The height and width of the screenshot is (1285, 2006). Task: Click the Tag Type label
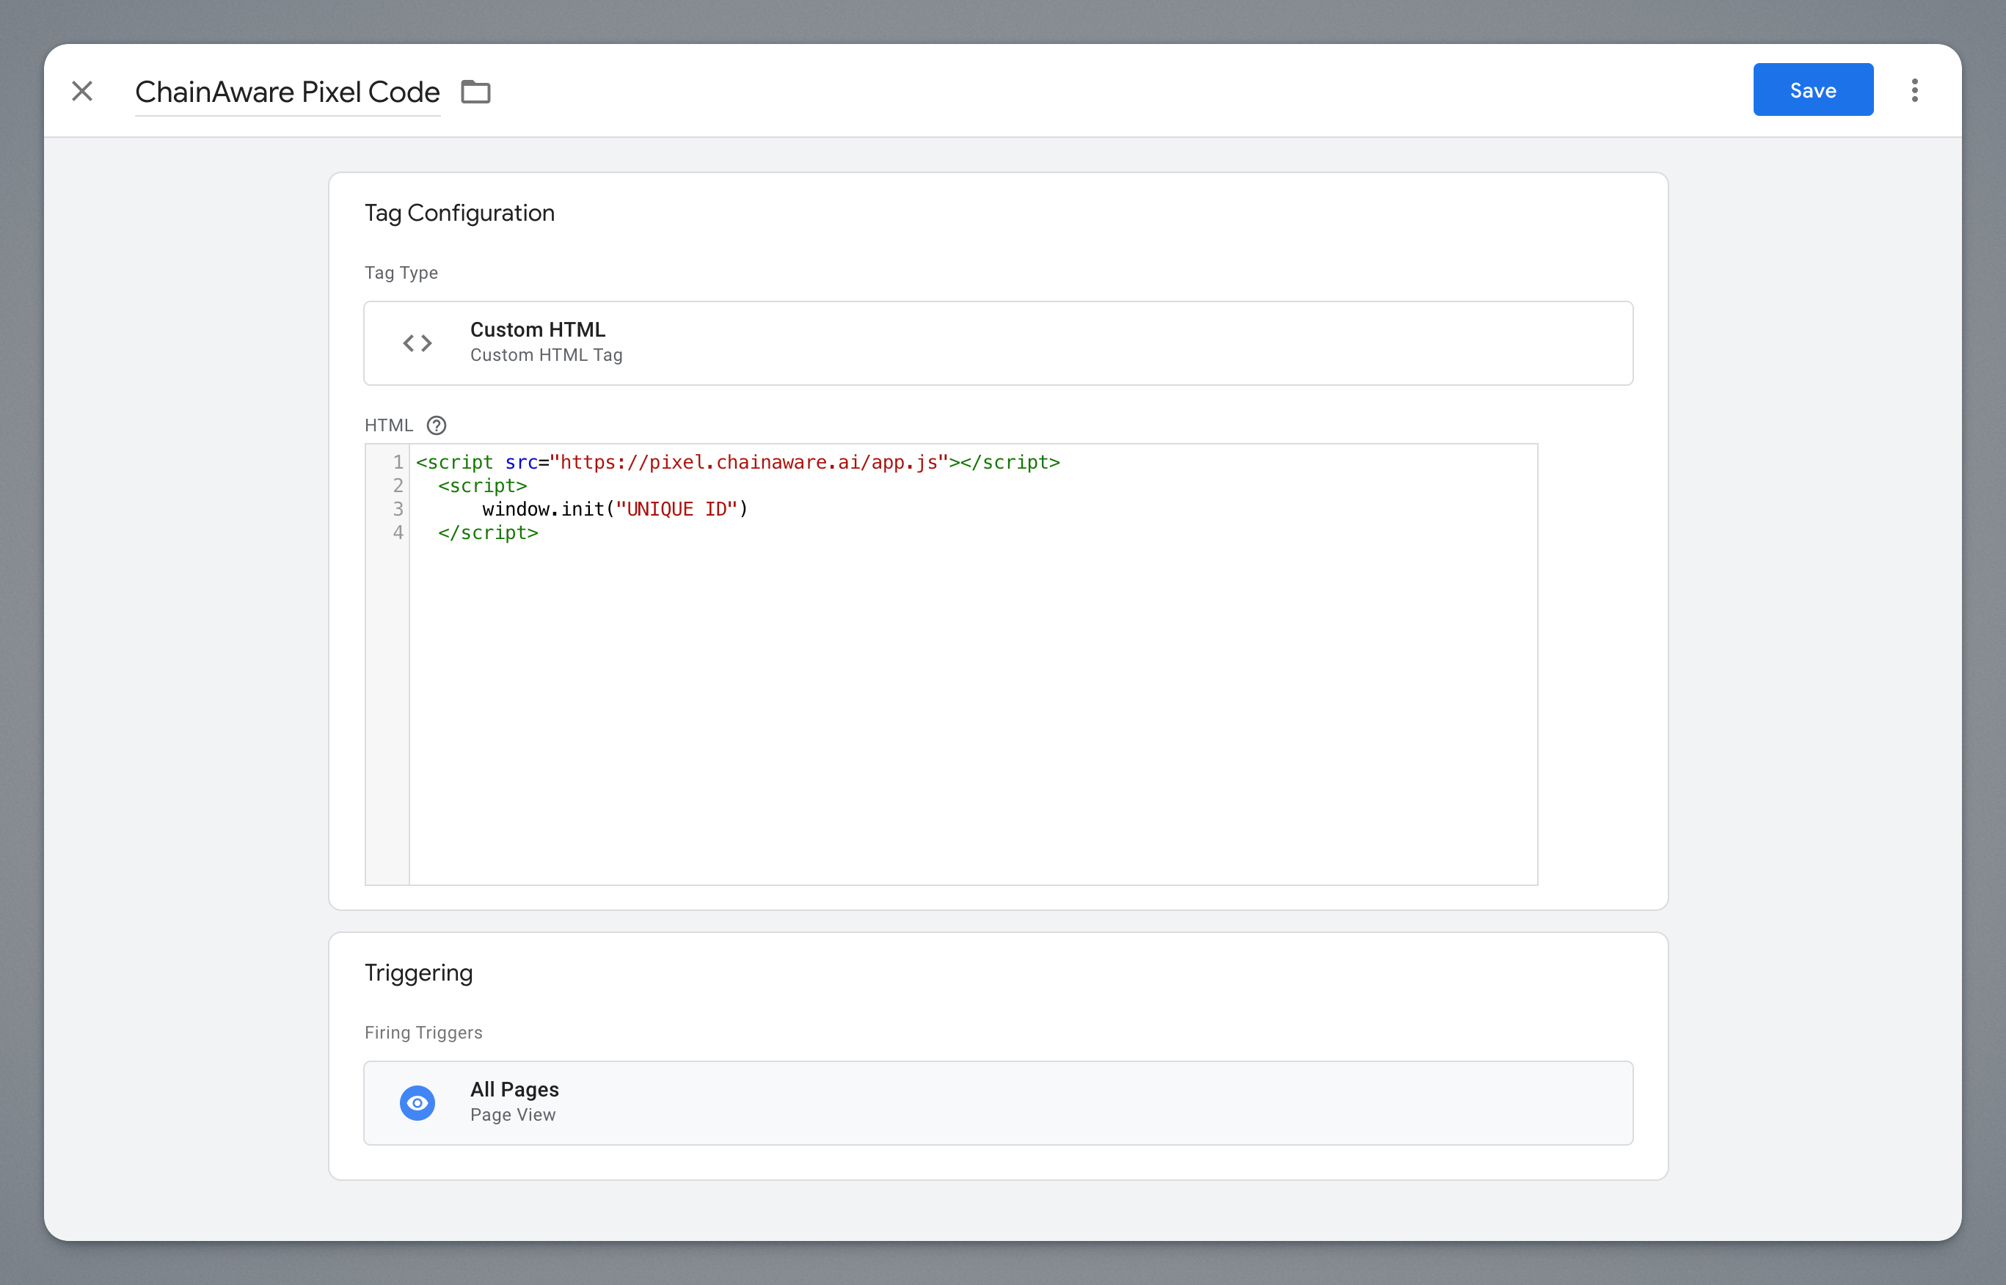pos(401,273)
